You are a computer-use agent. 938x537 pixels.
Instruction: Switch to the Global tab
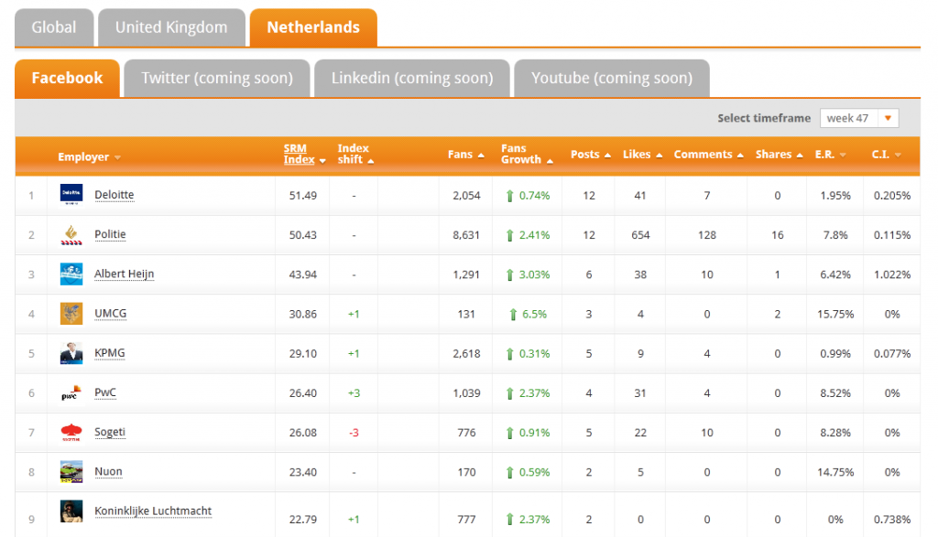(x=54, y=27)
